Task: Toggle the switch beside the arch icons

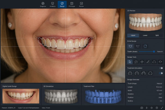Action: 161,73
